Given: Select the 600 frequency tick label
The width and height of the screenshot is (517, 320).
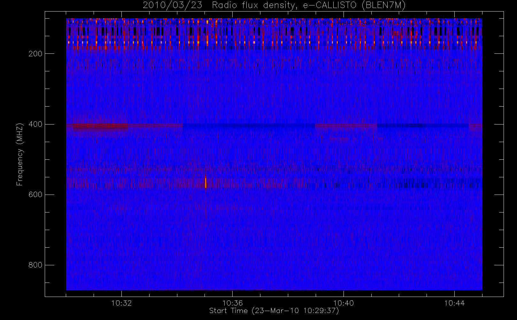Looking at the screenshot, I should coord(35,195).
